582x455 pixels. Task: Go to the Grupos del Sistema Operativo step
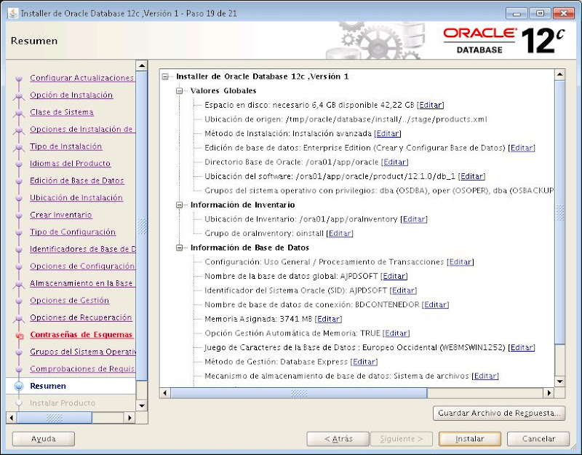tap(82, 352)
